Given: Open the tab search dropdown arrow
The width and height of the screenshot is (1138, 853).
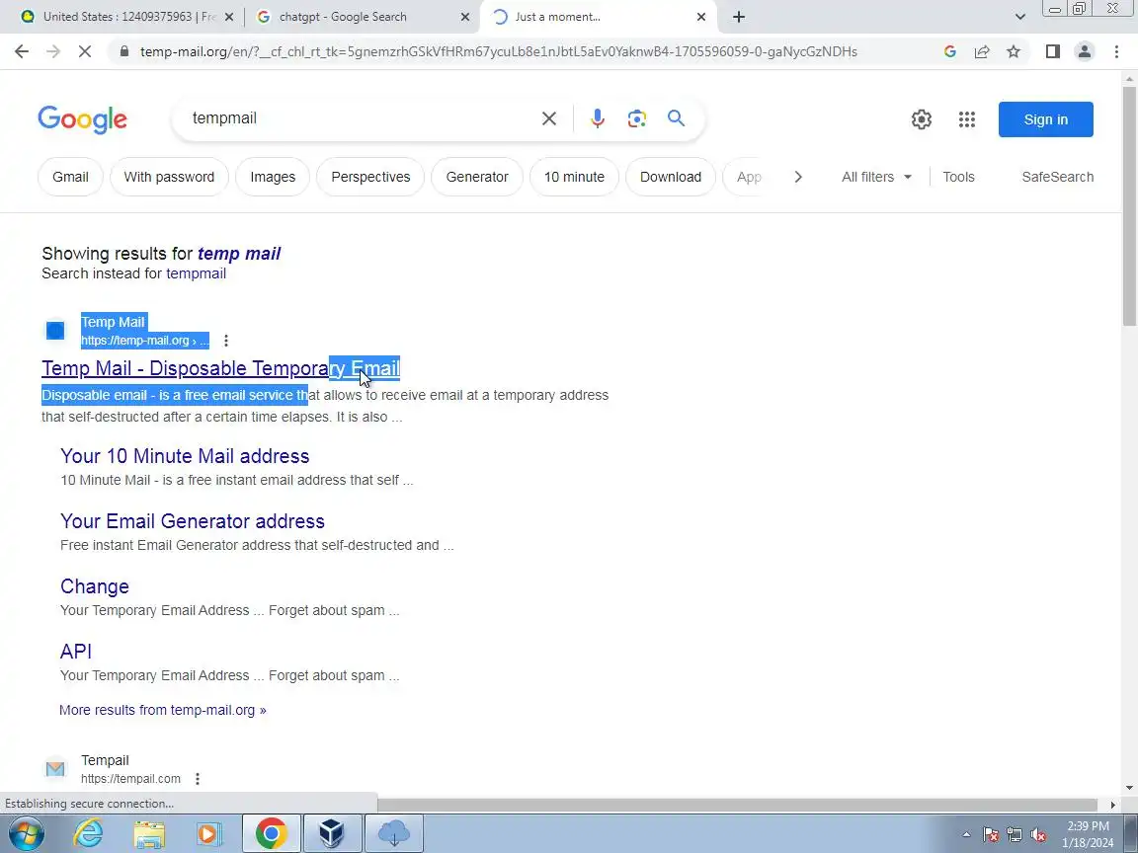Looking at the screenshot, I should point(1019,17).
